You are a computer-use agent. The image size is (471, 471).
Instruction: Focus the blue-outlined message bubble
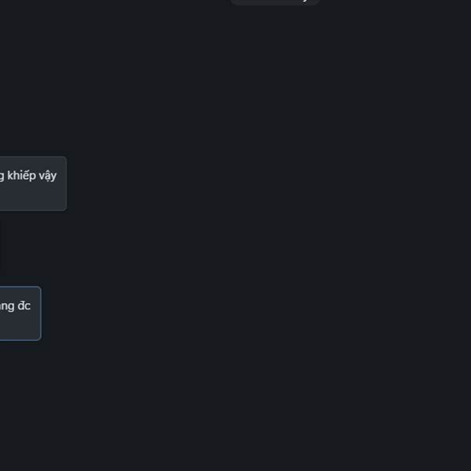point(20,313)
